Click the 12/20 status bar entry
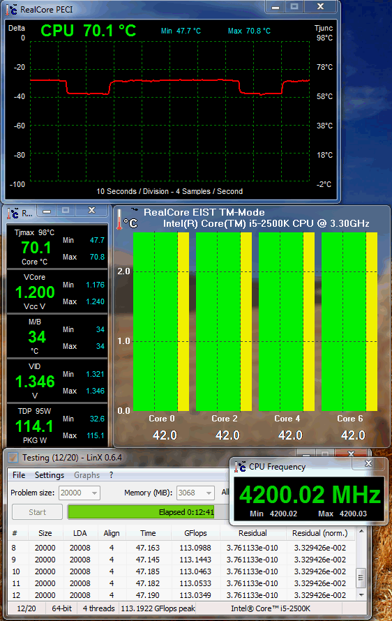The width and height of the screenshot is (392, 621). [27, 608]
